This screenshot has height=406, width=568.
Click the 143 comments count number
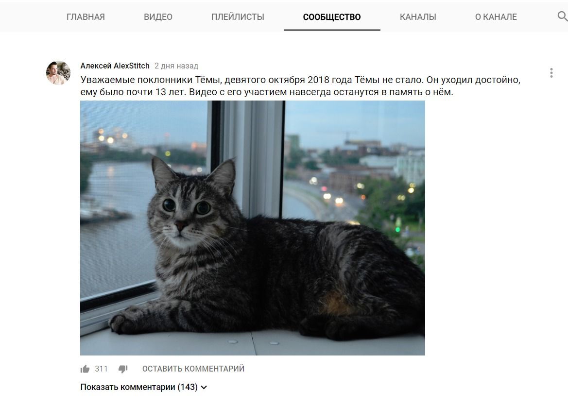tap(187, 387)
